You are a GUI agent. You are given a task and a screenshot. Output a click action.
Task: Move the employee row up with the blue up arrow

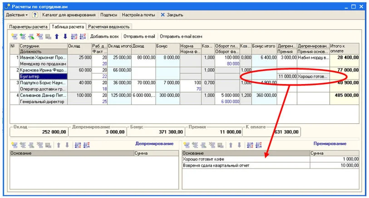pos(57,36)
